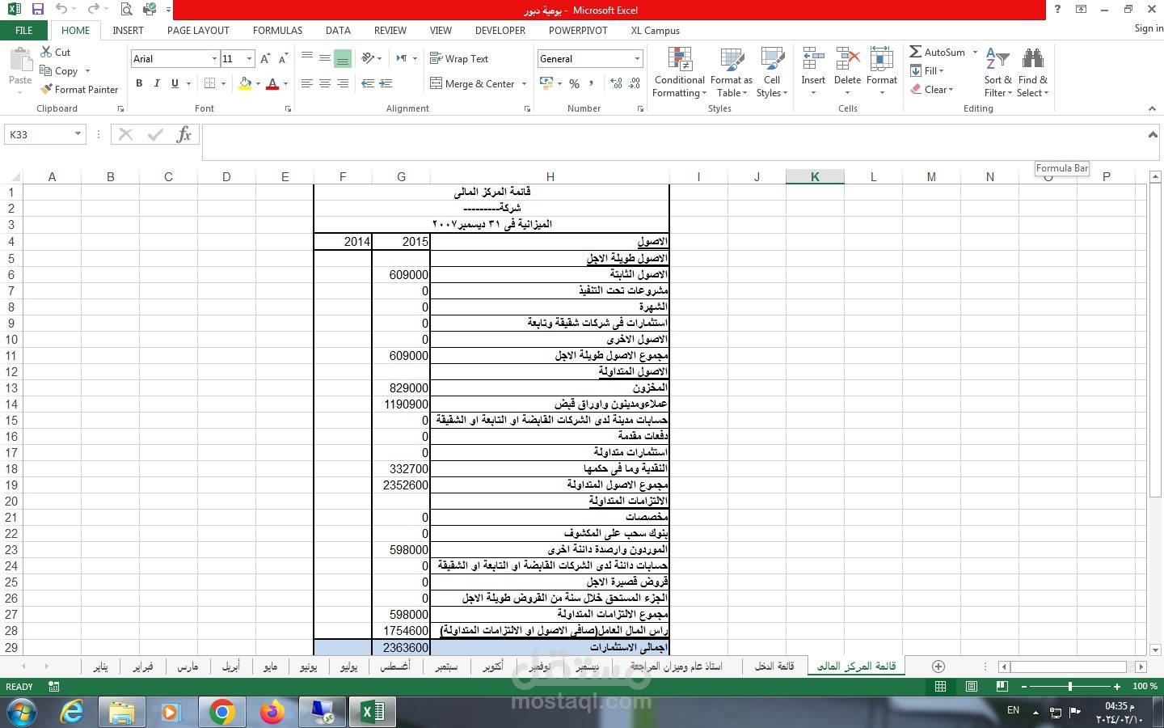Open the Format as Table gallery
This screenshot has height=728, width=1164.
point(732,73)
